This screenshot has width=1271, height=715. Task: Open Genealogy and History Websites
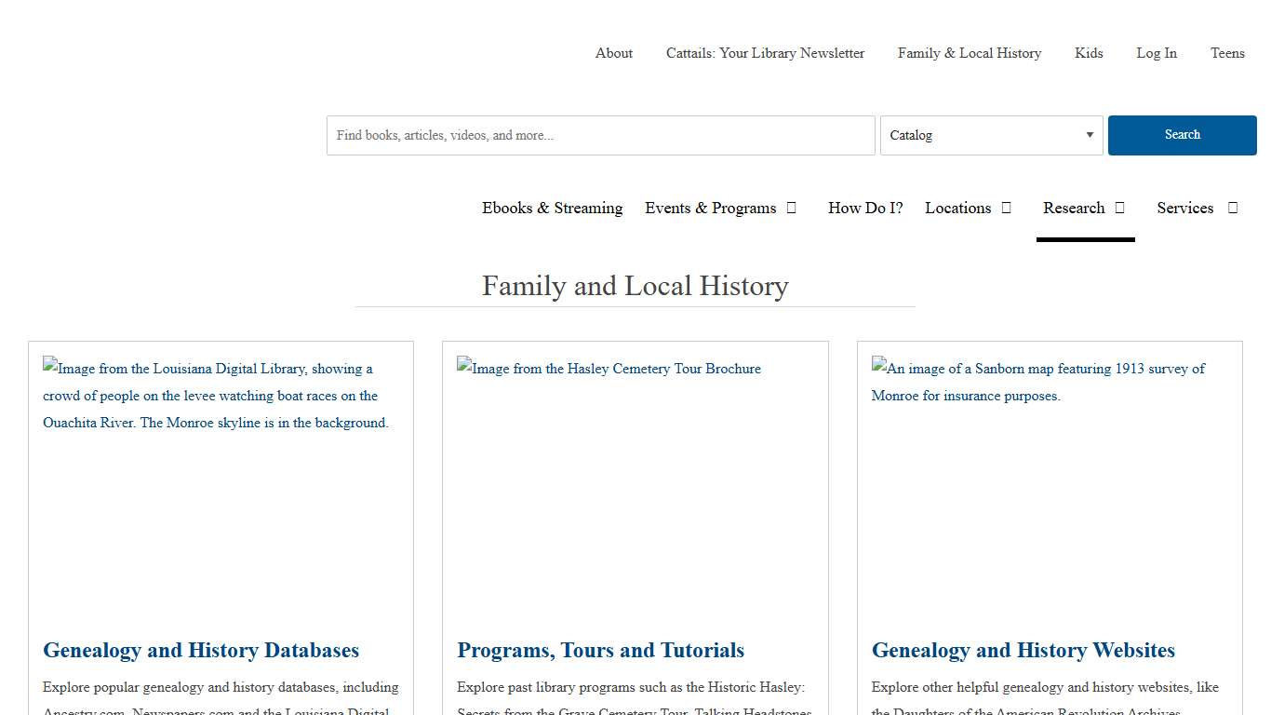pos(1023,650)
